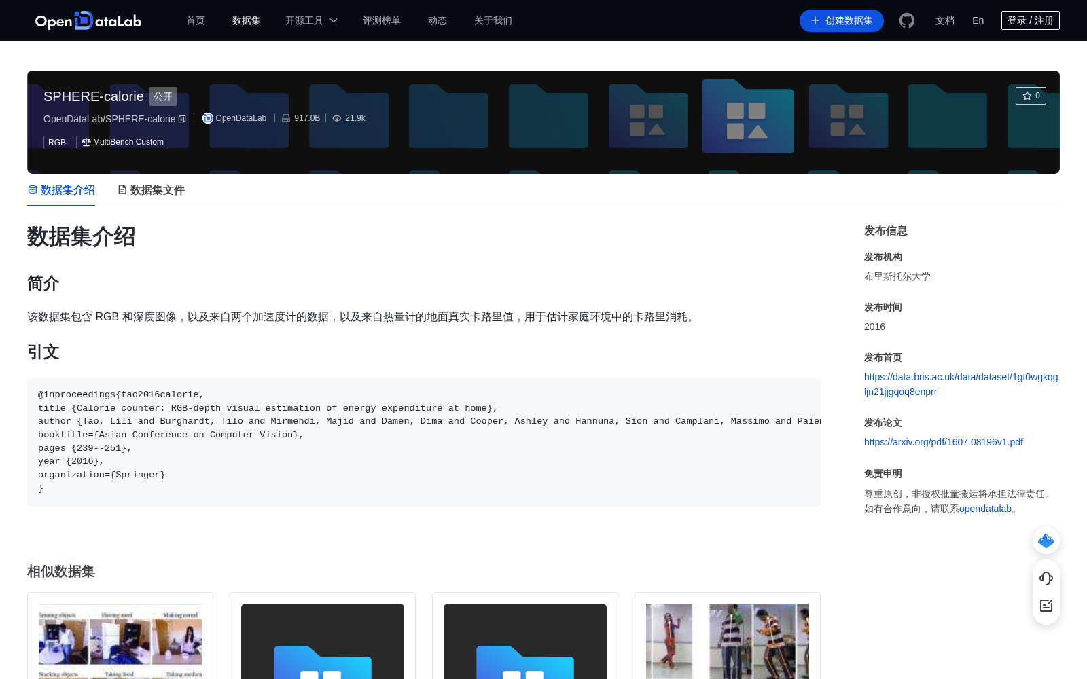The width and height of the screenshot is (1087, 679).
Task: Open the data.bris.ac.uk dataset homepage link
Action: pyautogui.click(x=961, y=384)
